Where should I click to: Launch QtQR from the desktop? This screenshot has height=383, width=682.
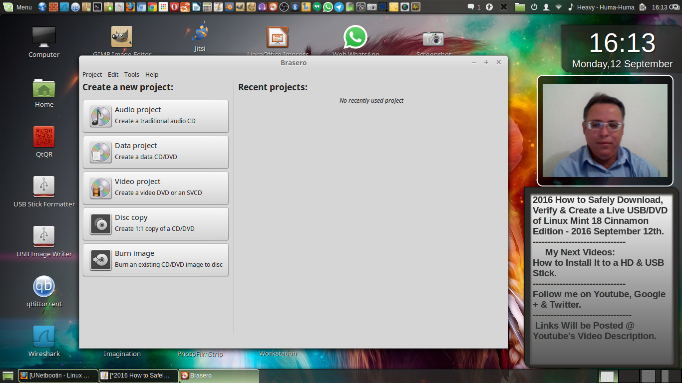(44, 142)
